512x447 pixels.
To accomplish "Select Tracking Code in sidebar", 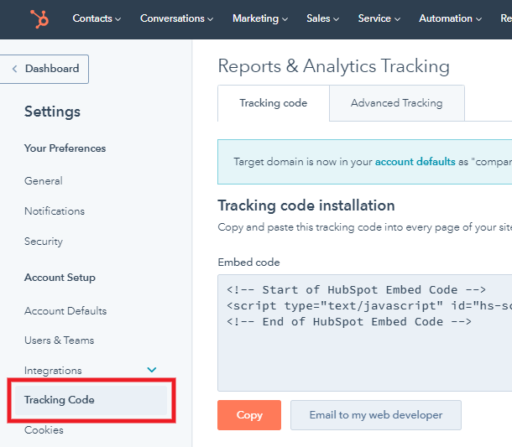I will pos(91,400).
